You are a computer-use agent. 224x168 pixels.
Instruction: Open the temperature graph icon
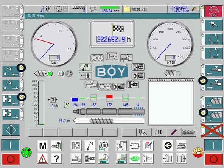[148, 159]
